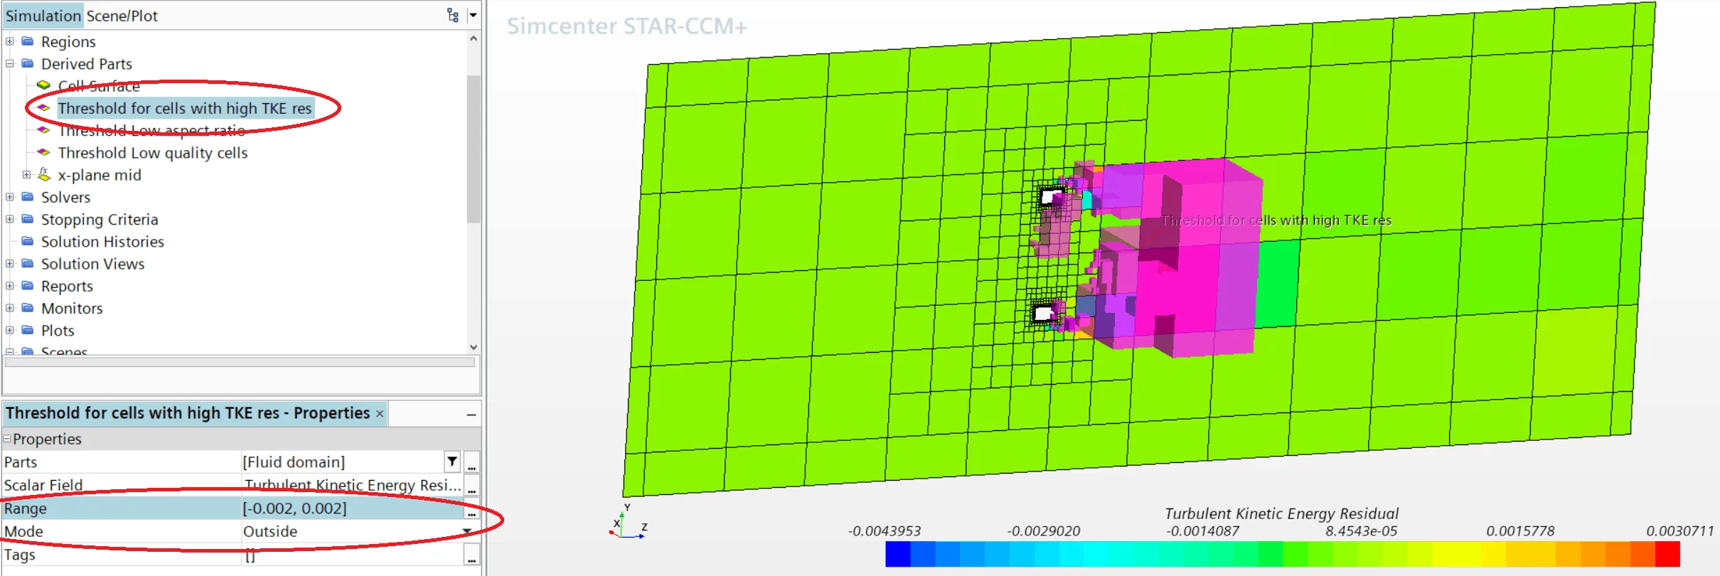Screen dimensions: 1720x576
Task: Click the Parts filter funnel icon
Action: 452,462
